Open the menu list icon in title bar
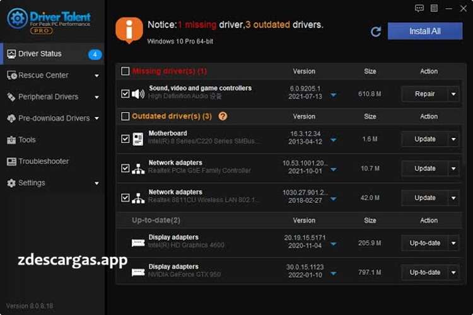Screen dimensions: 473x315 click(x=434, y=8)
